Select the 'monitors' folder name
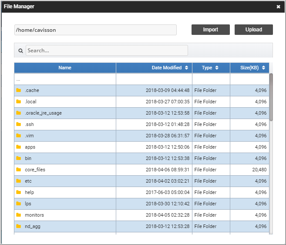This screenshot has width=286, height=245. pos(34,215)
